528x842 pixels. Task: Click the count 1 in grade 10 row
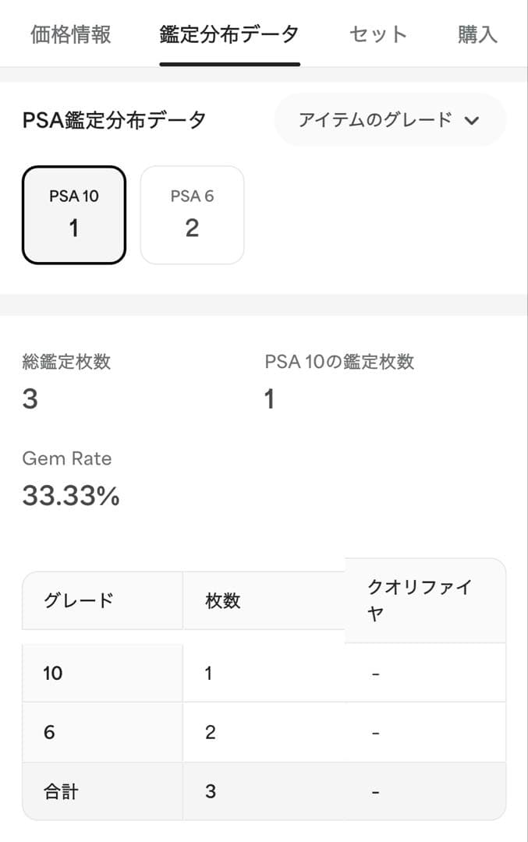click(209, 673)
